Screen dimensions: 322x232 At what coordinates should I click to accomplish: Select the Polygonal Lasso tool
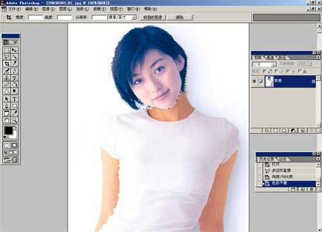tap(7, 57)
